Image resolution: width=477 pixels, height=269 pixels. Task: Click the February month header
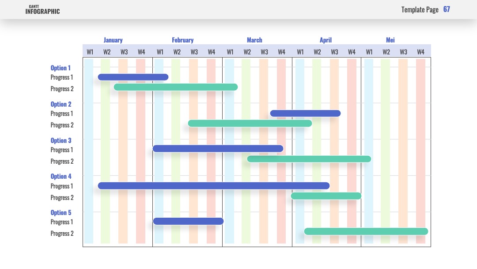click(182, 40)
